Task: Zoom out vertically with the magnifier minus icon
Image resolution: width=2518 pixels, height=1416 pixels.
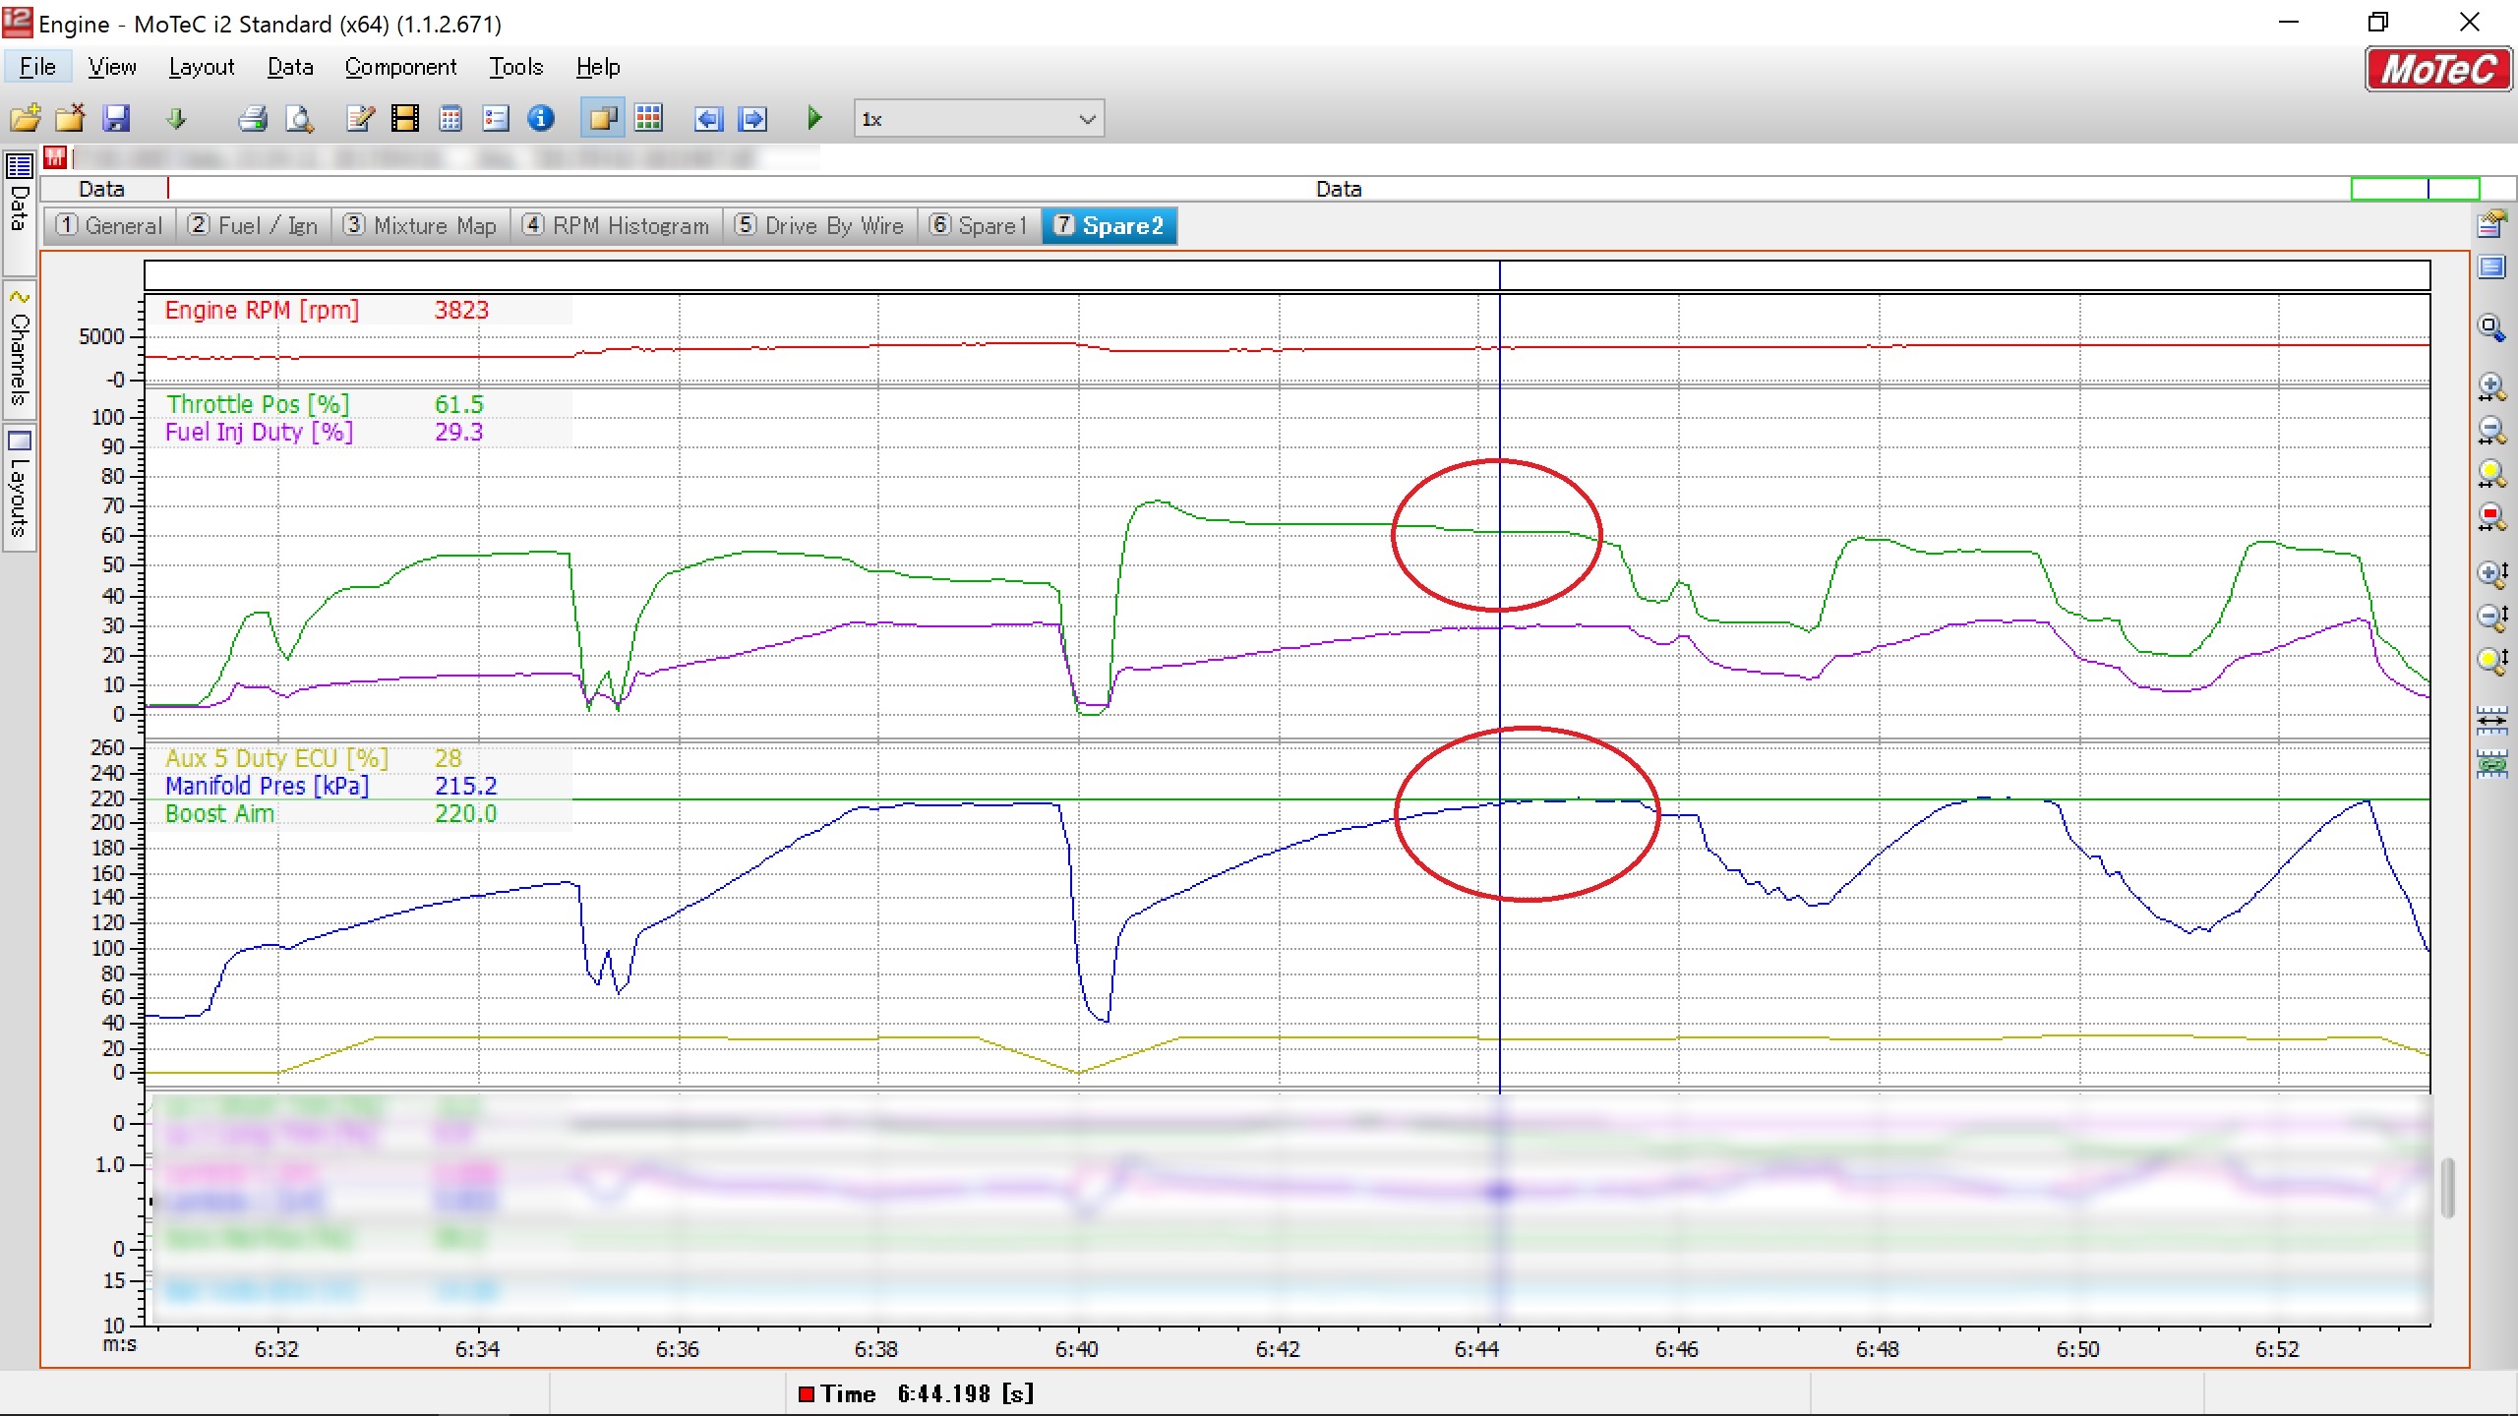Action: click(x=2490, y=617)
